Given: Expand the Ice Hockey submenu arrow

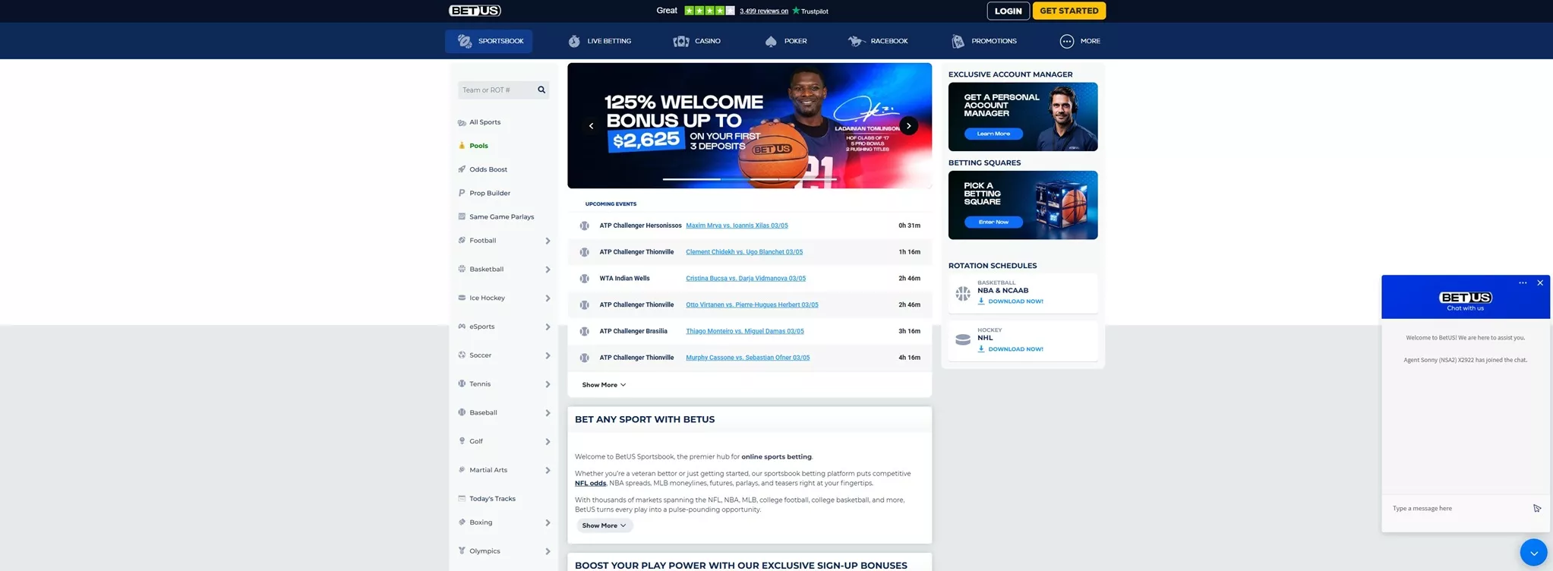Looking at the screenshot, I should tap(548, 298).
